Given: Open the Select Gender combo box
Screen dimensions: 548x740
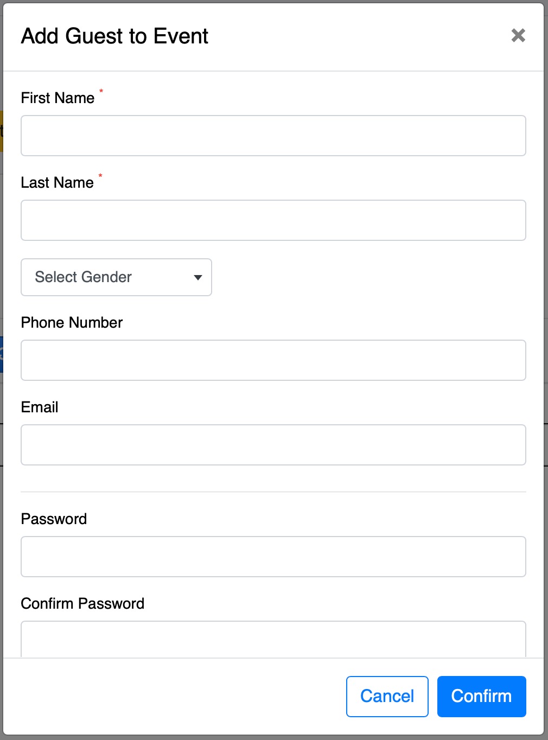Looking at the screenshot, I should 116,277.
